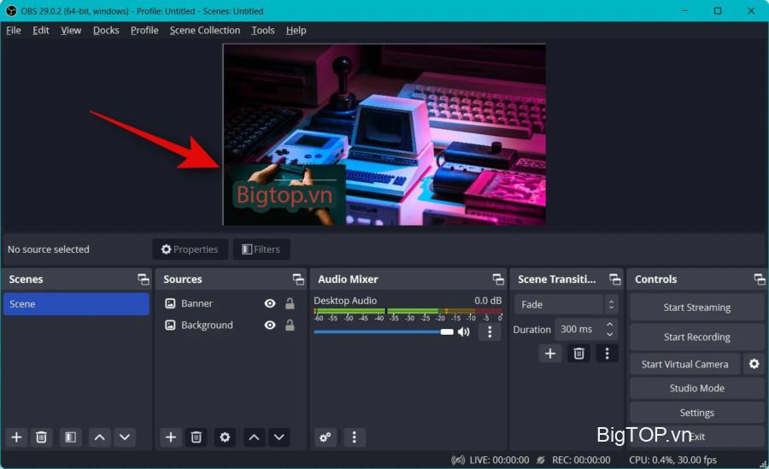769x469 pixels.
Task: Open the Tools menu
Action: 263,31
